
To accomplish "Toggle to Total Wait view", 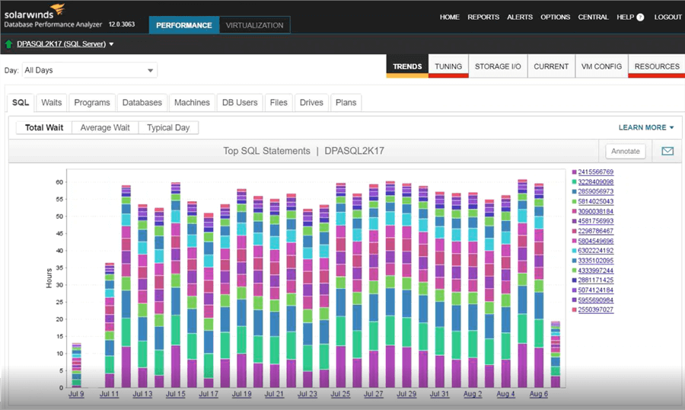I will click(x=44, y=127).
